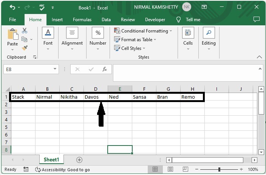This screenshot has height=175, width=266.
Task: Open the Formulas ribbon tab
Action: pos(82,20)
